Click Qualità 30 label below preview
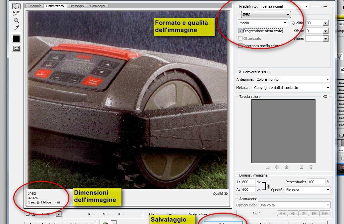The image size is (344, 224). point(220,193)
